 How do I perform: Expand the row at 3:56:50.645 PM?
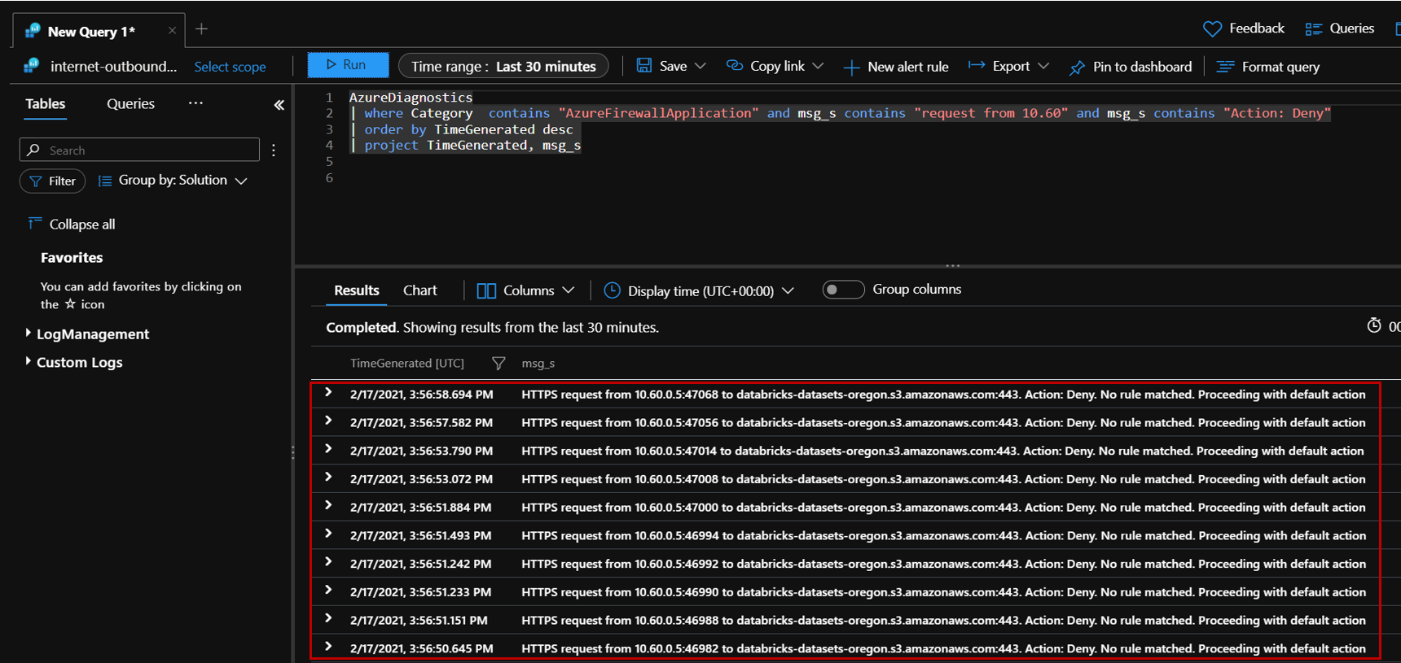(x=328, y=647)
